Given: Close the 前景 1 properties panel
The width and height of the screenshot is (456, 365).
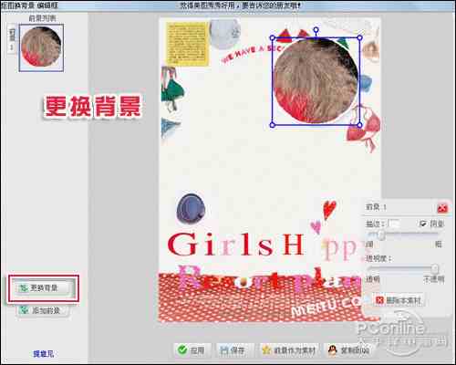Looking at the screenshot, I should [x=442, y=208].
